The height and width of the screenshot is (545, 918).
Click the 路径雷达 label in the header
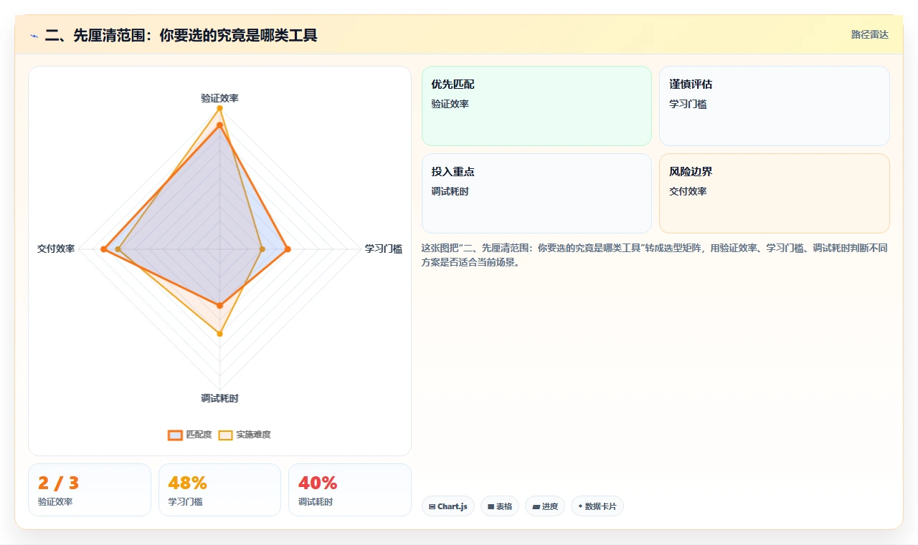pos(869,34)
